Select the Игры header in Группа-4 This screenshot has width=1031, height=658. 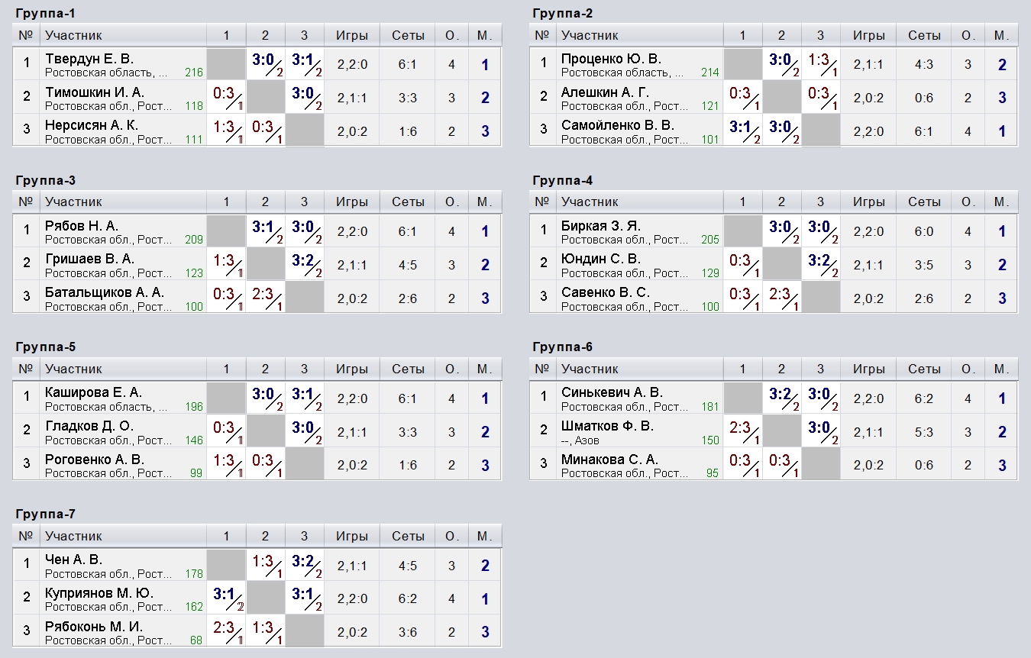868,202
